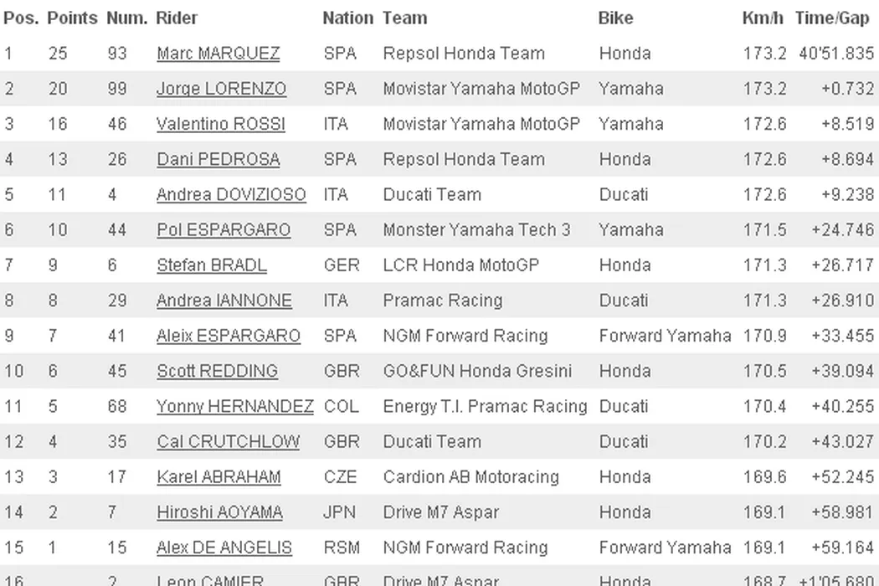
Task: Click Pol ESPARGARO rider link
Action: point(224,230)
